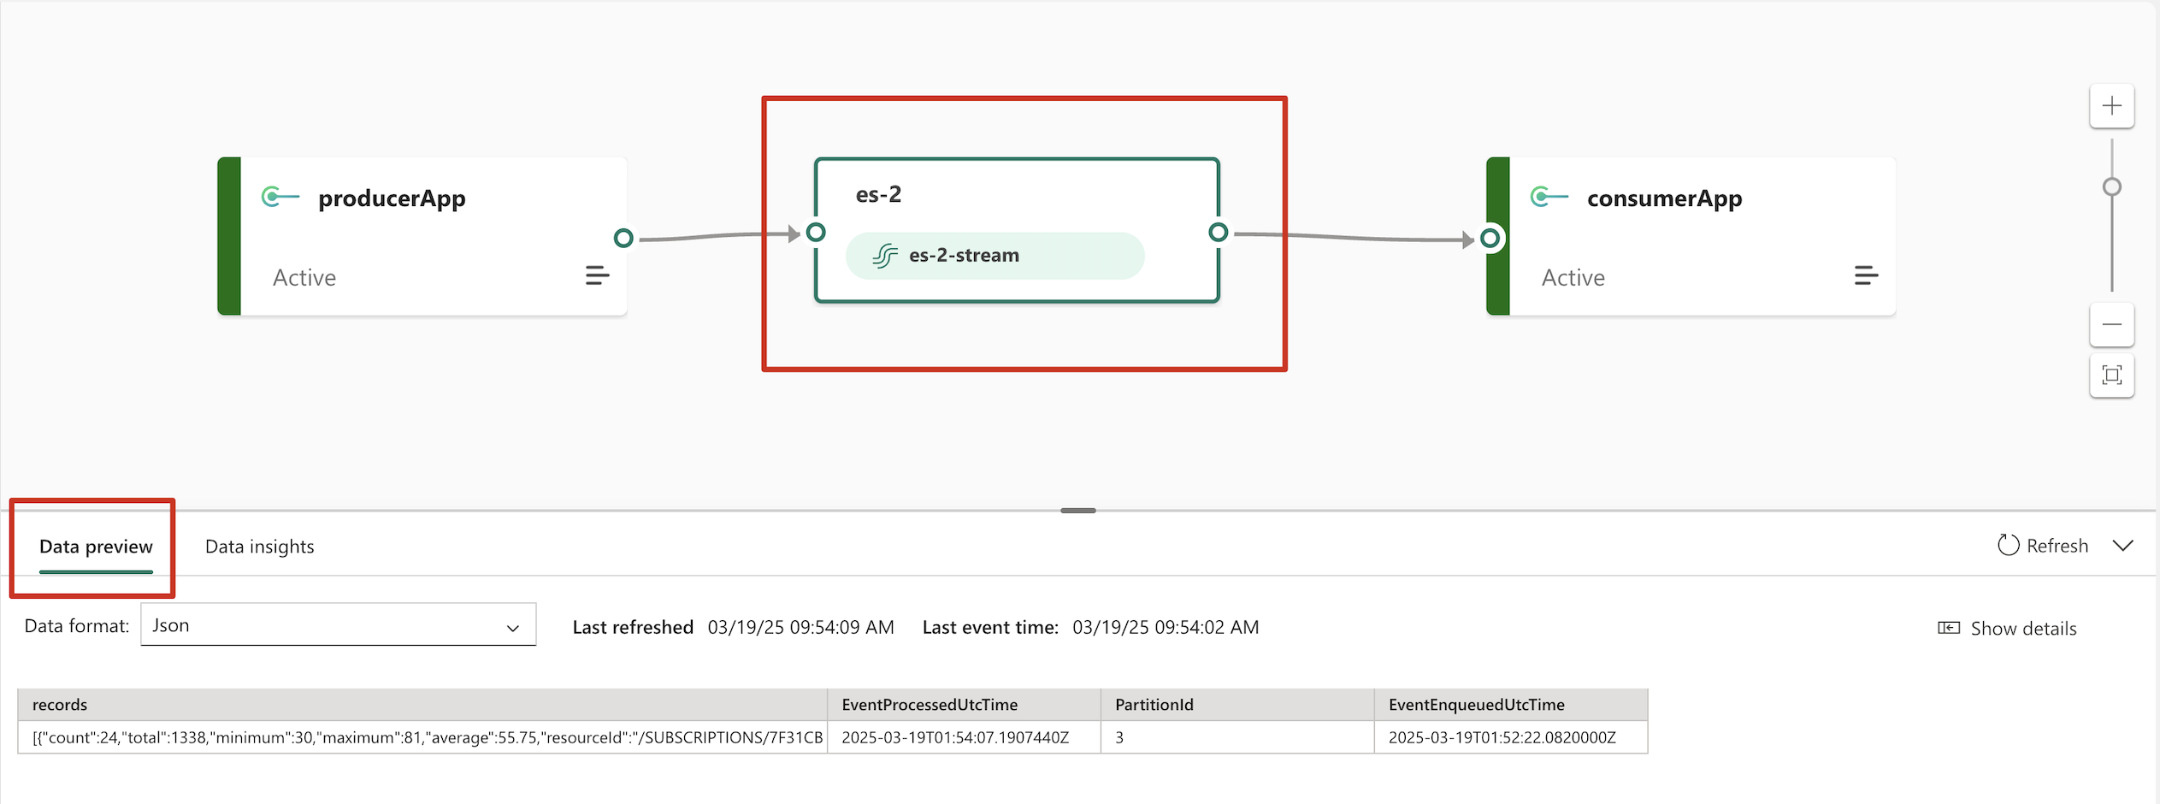The image size is (2160, 804).
Task: Click the PartitionId cell value 3
Action: (x=1237, y=737)
